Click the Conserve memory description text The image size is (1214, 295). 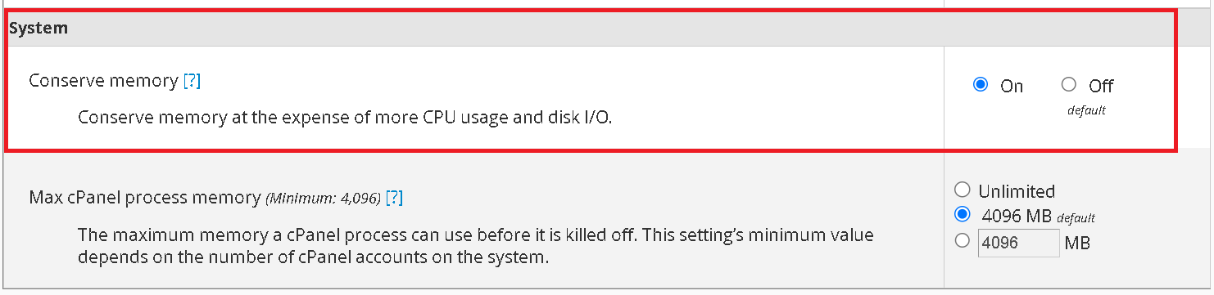(x=345, y=117)
